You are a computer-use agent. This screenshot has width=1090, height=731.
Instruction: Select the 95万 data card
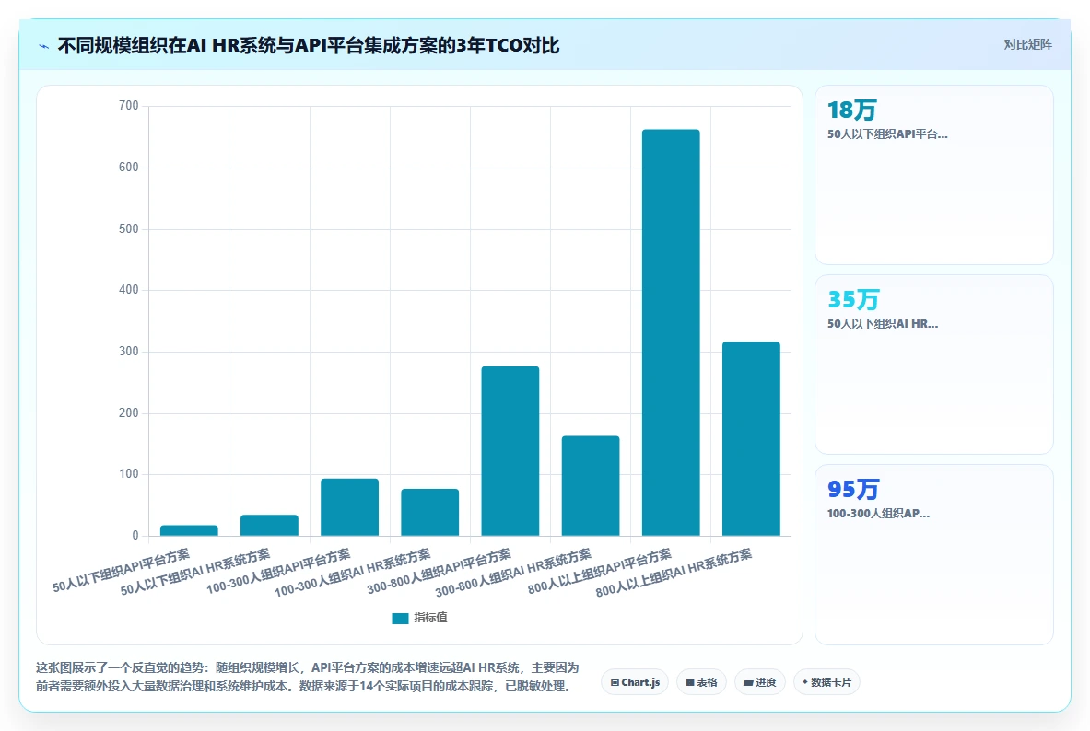pos(933,554)
